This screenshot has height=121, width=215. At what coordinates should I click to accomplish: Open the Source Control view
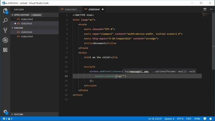(x=5, y=30)
